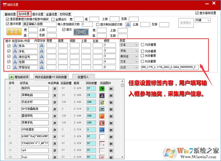This screenshot has width=221, height=161.
Task: Click label font icon for 家庭住址 row
Action: coord(15,67)
